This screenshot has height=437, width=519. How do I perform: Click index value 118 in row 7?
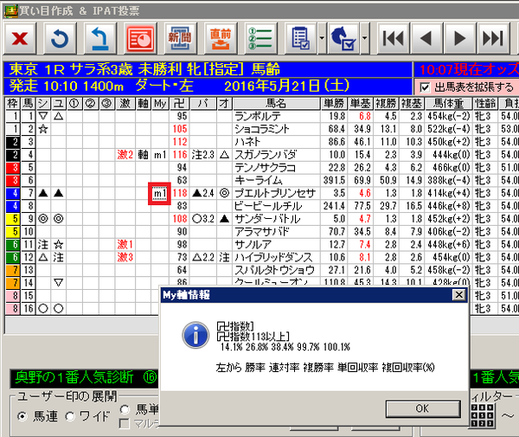coord(180,193)
